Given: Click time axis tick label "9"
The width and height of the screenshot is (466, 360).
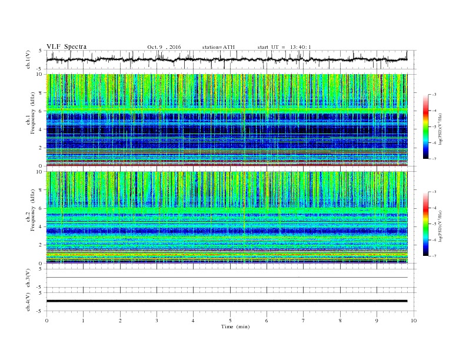Looking at the screenshot, I should click(x=377, y=321).
